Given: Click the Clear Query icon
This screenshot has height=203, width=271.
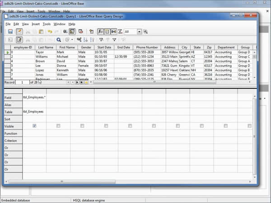Looking at the screenshot, I should [x=80, y=32].
